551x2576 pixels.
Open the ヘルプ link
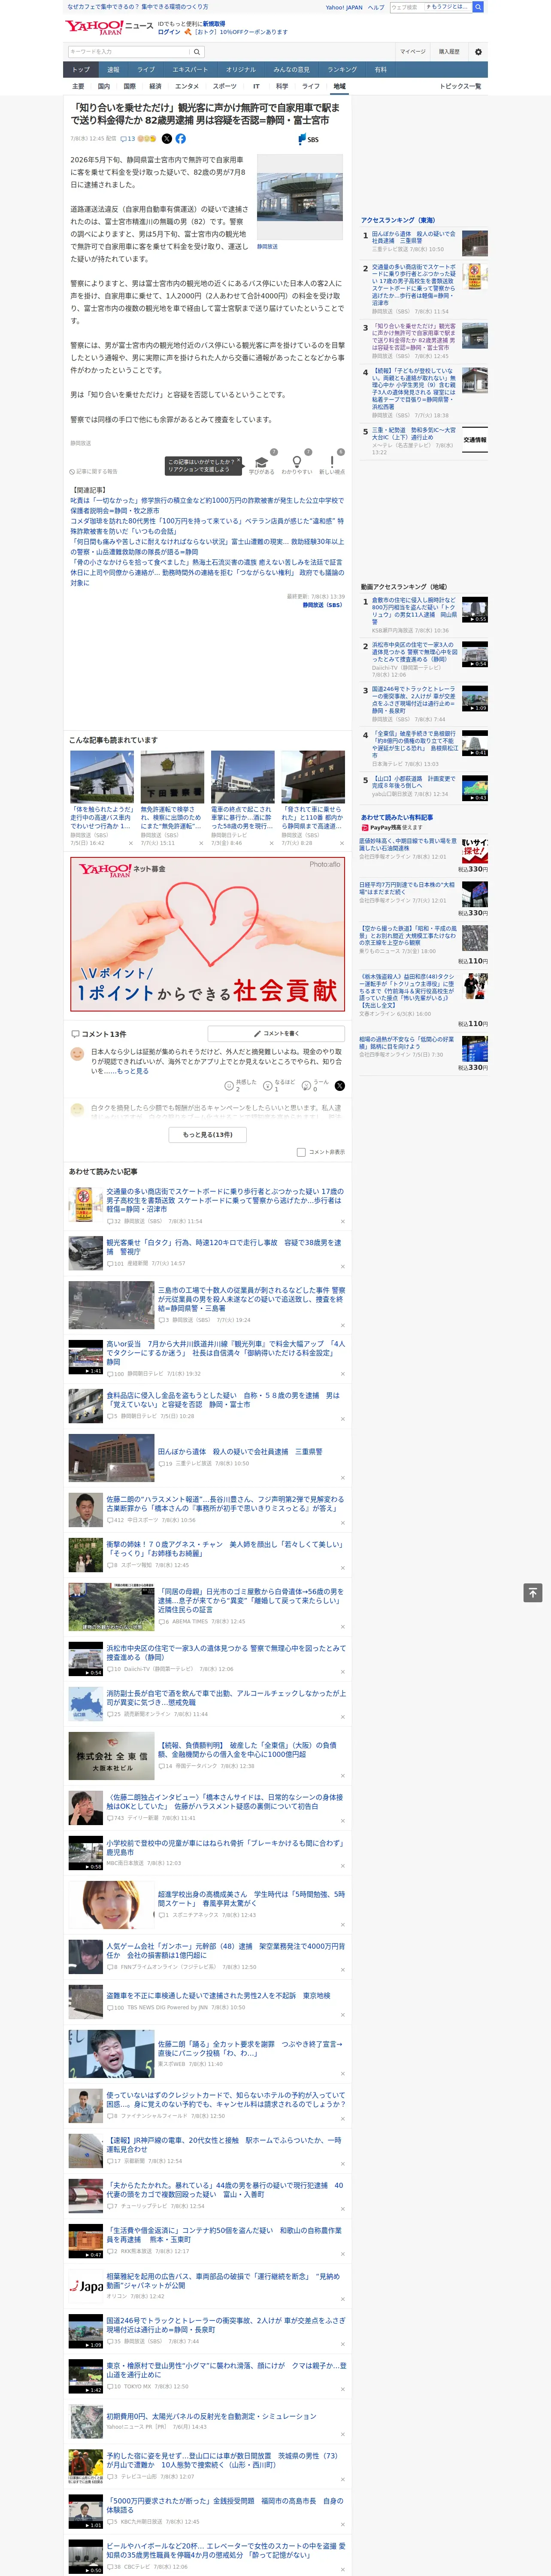(376, 7)
